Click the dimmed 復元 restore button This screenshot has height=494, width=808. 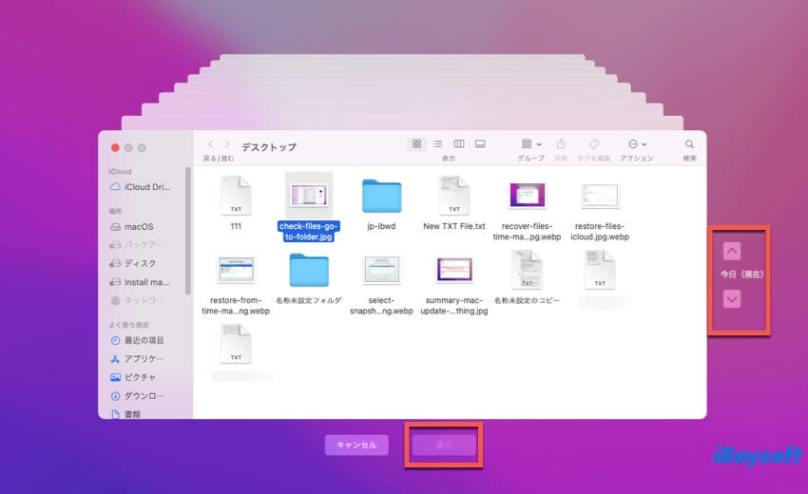tap(444, 445)
